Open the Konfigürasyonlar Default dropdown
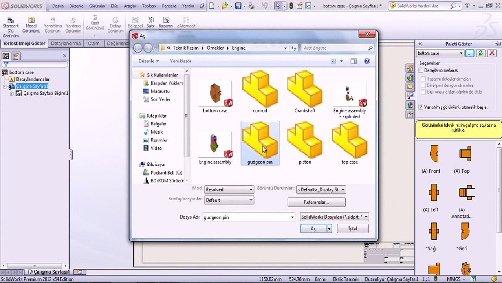This screenshot has width=502, height=283. 229,200
